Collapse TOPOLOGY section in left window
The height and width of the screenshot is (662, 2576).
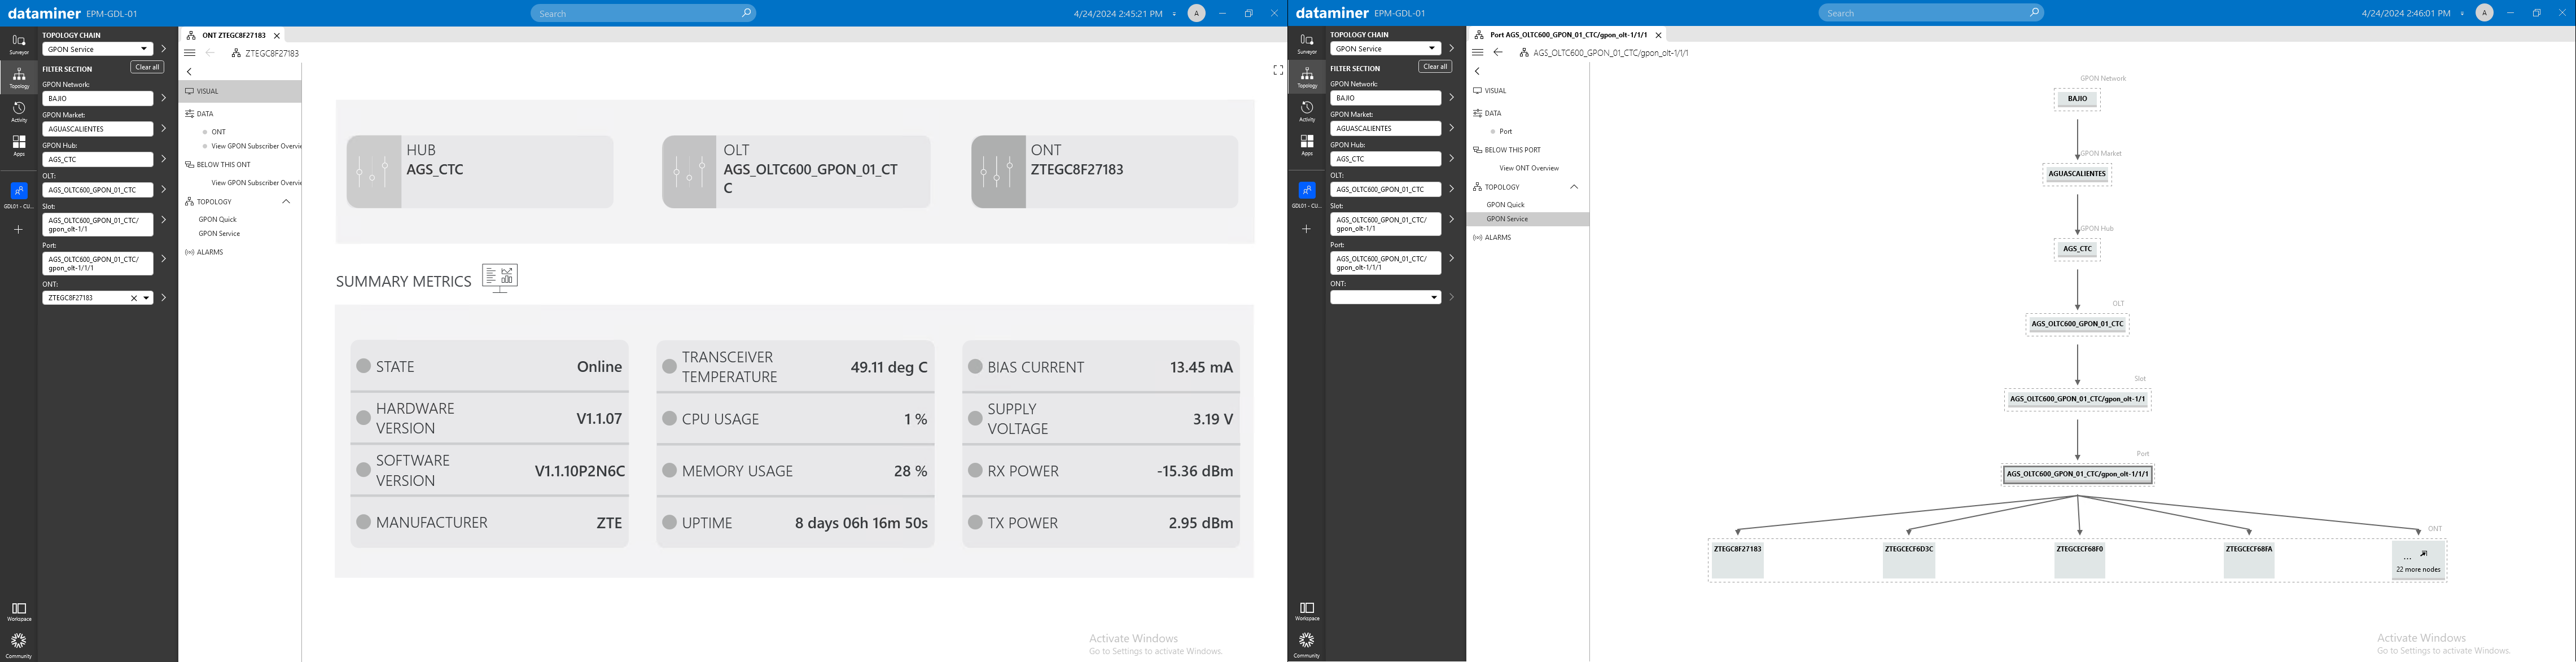[x=286, y=202]
